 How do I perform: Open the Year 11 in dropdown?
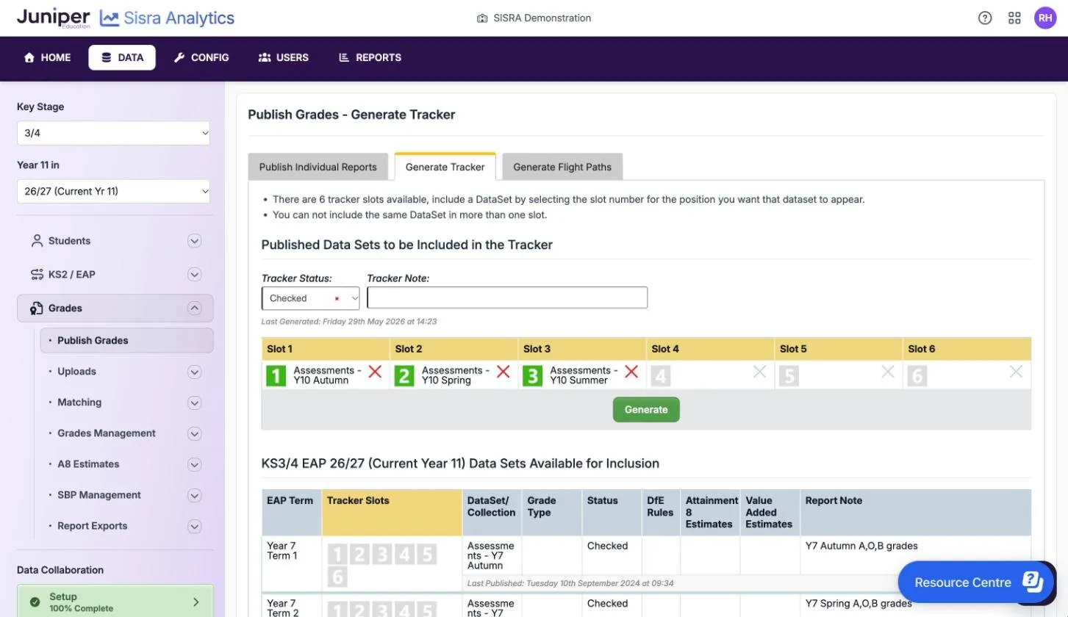coord(113,191)
